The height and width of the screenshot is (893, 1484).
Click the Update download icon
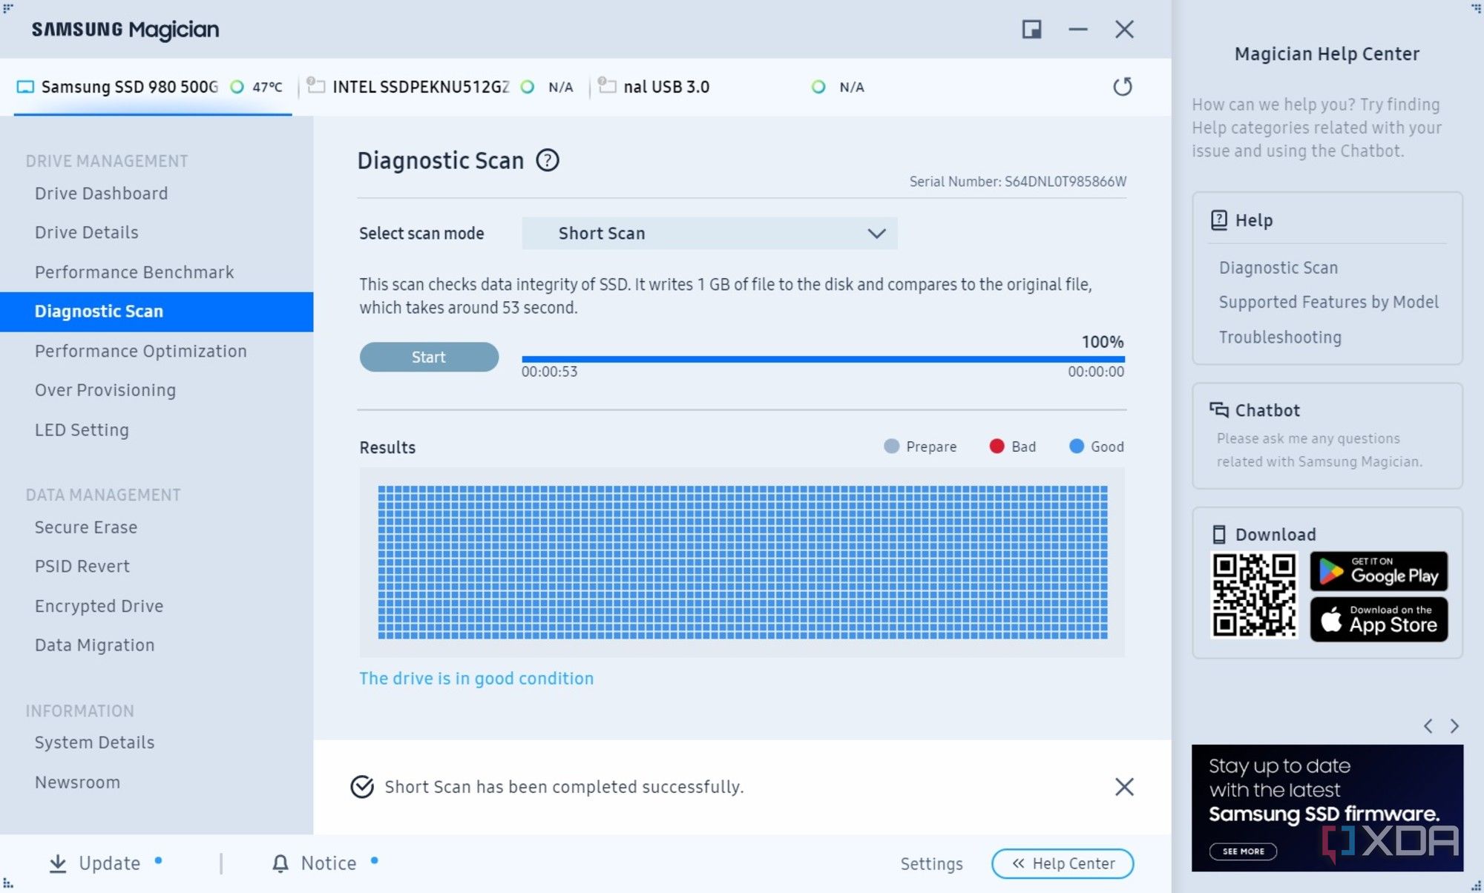pyautogui.click(x=57, y=863)
